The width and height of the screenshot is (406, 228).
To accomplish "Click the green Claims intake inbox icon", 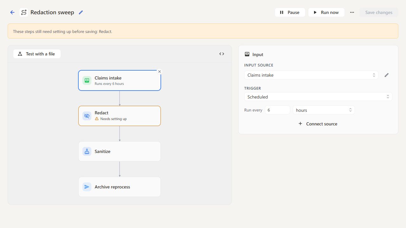I will pos(87,80).
